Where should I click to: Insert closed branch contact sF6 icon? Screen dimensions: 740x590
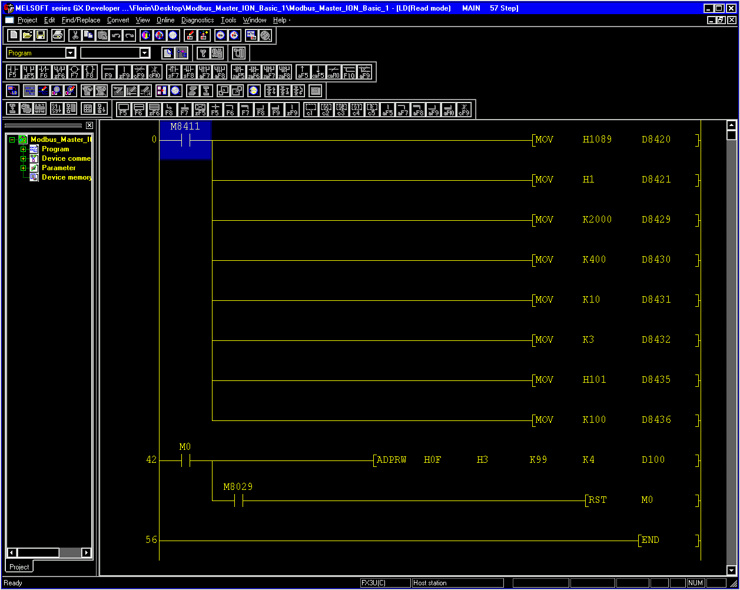(x=59, y=72)
